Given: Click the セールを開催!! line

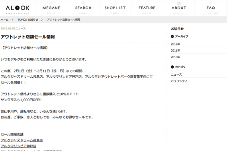Looking at the screenshot, I should 13,82.
